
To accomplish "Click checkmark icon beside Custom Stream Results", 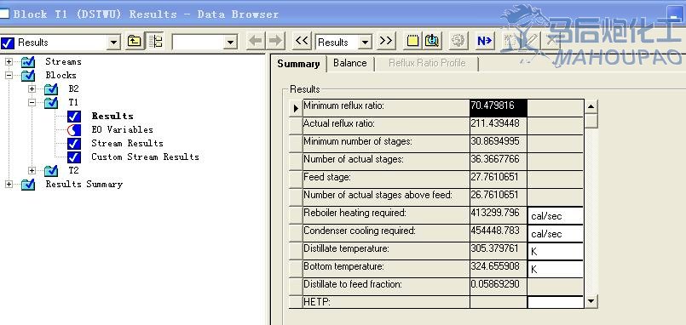I will click(x=74, y=157).
